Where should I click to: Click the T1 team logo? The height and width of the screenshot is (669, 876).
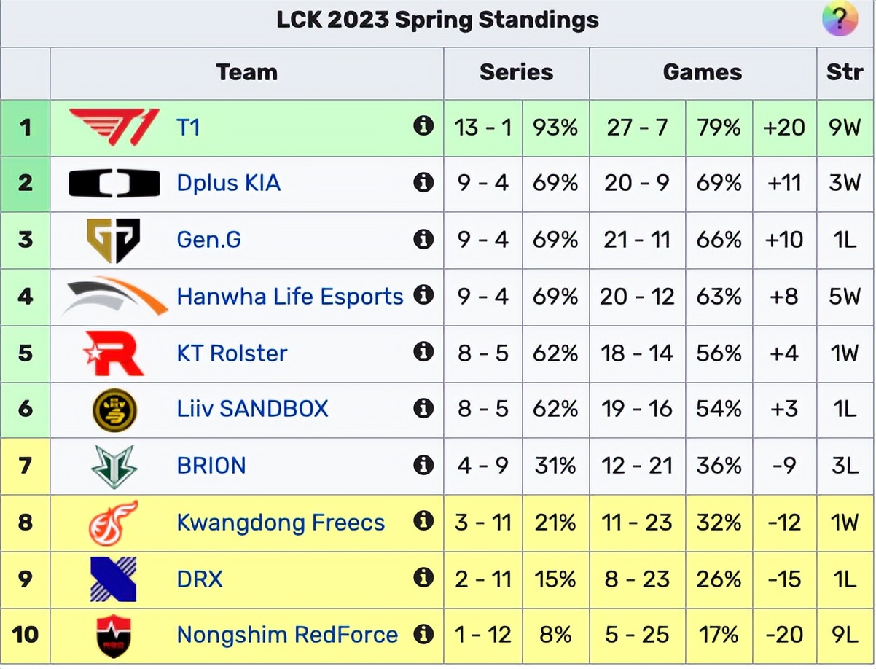114,128
